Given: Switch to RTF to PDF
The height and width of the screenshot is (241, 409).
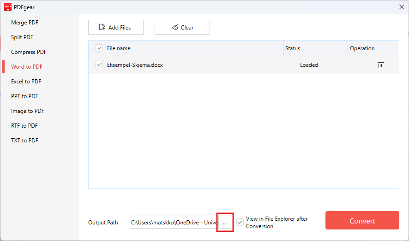Looking at the screenshot, I should pos(24,126).
